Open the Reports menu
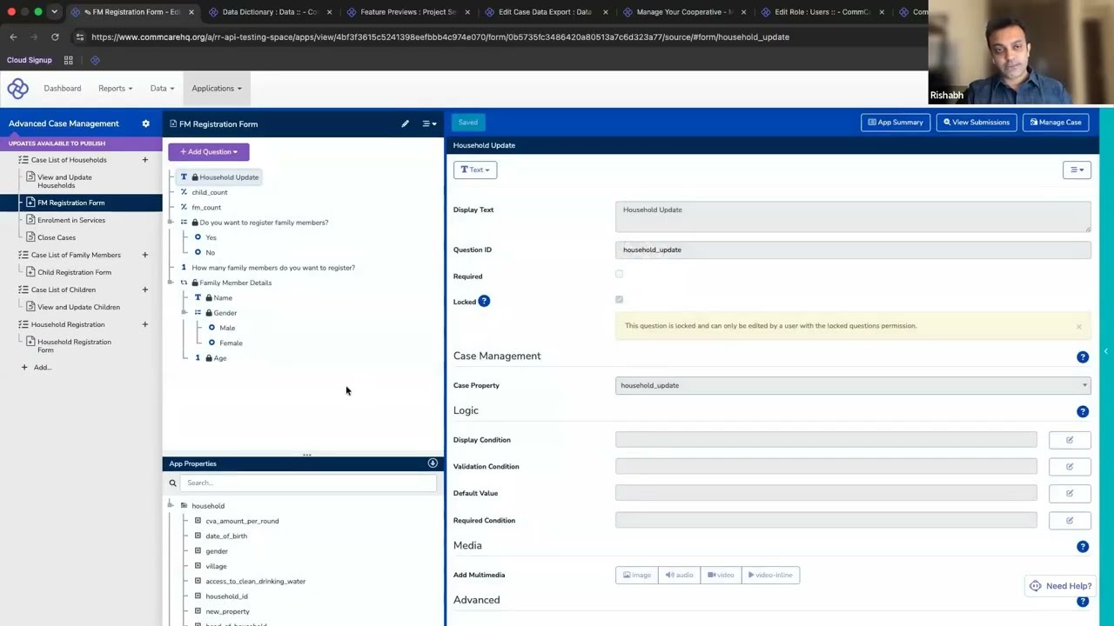This screenshot has height=626, width=1114. pyautogui.click(x=115, y=88)
